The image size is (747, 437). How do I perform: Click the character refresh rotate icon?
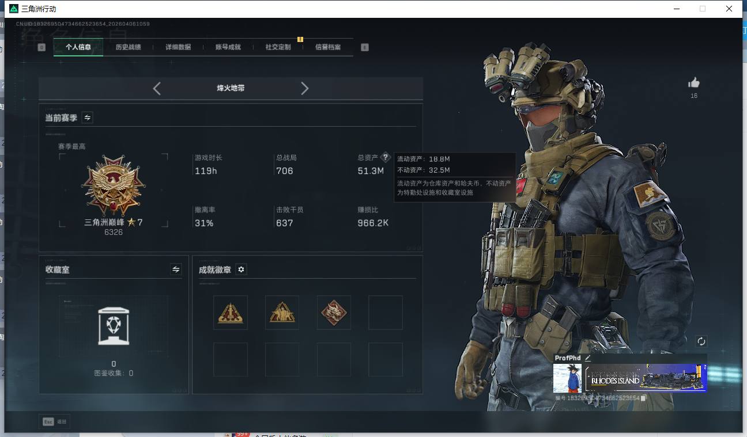[x=701, y=341]
